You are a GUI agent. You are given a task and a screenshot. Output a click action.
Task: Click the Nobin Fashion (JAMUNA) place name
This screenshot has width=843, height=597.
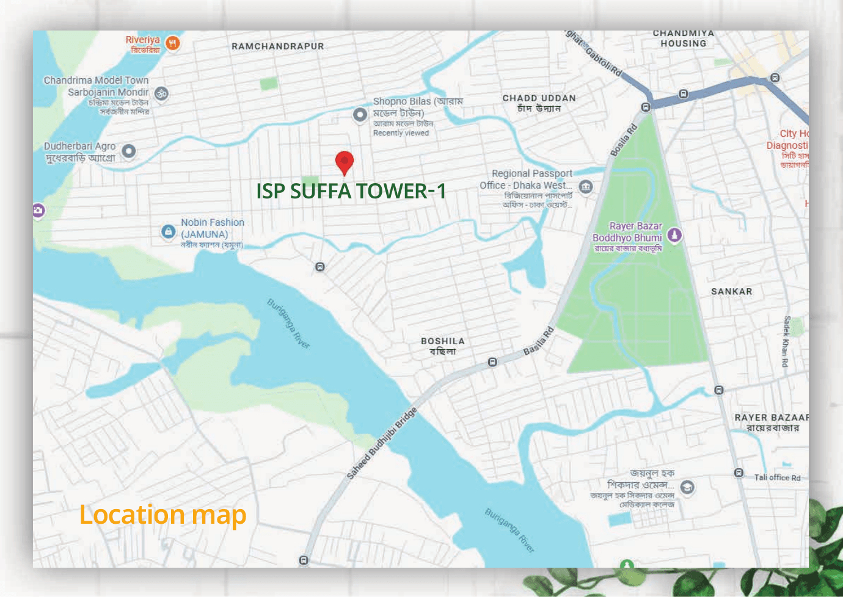(x=212, y=228)
